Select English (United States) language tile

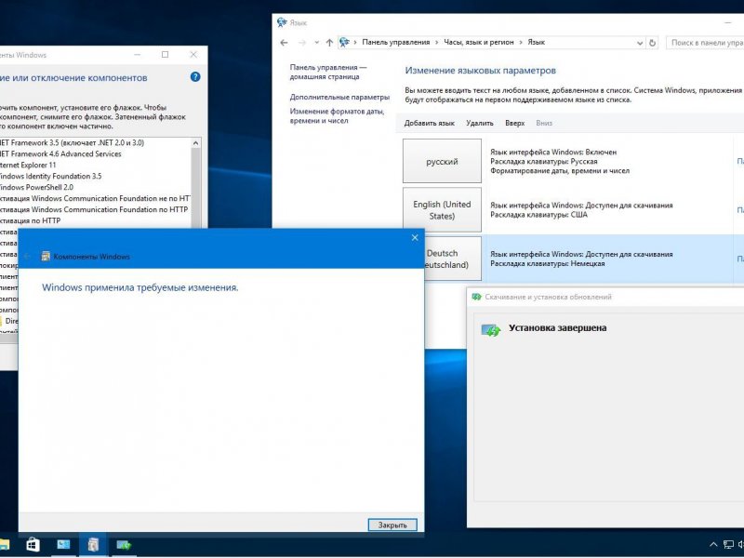(x=443, y=210)
